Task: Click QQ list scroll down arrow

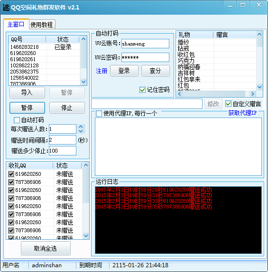Action: click(83, 82)
